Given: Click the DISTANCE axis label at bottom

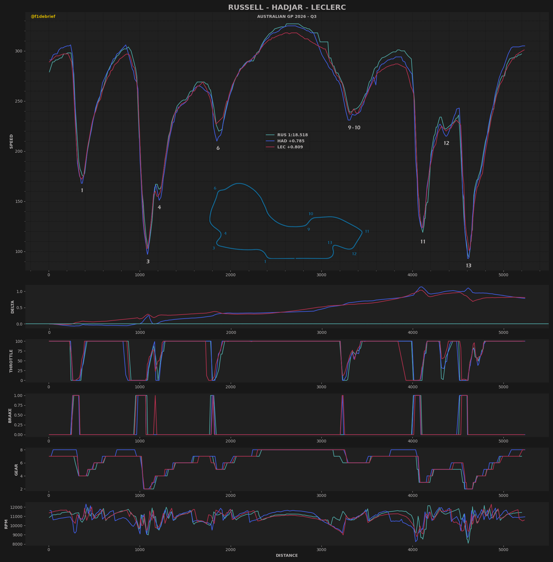Looking at the screenshot, I should [x=287, y=555].
